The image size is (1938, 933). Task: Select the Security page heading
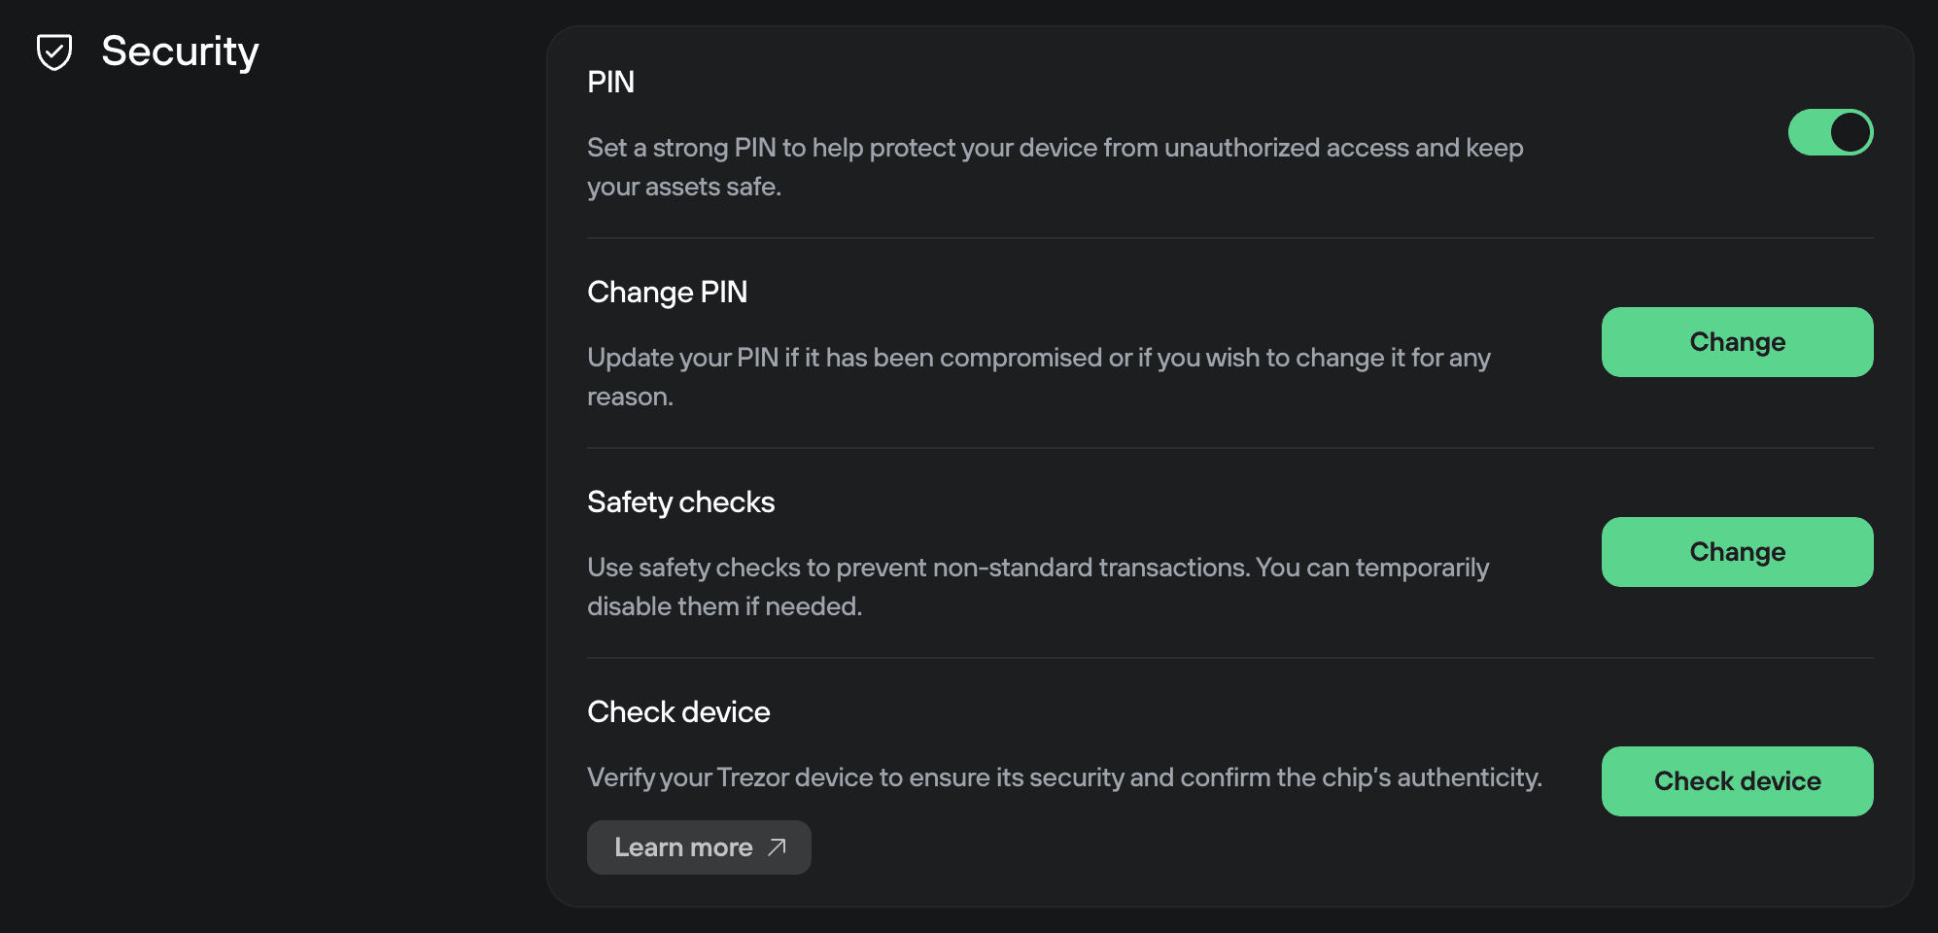point(180,51)
